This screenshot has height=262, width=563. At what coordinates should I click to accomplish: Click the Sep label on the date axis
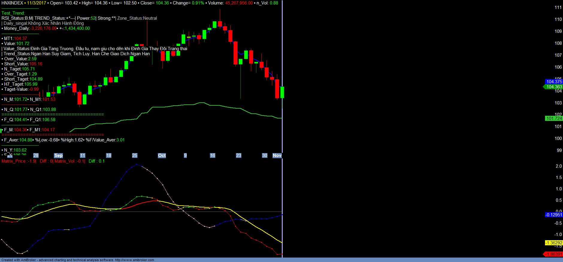pyautogui.click(x=58, y=155)
